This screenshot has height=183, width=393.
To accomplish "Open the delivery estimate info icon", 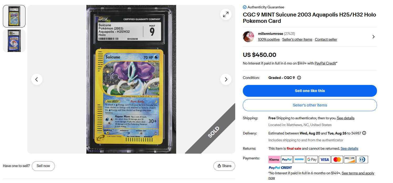I will click(364, 133).
